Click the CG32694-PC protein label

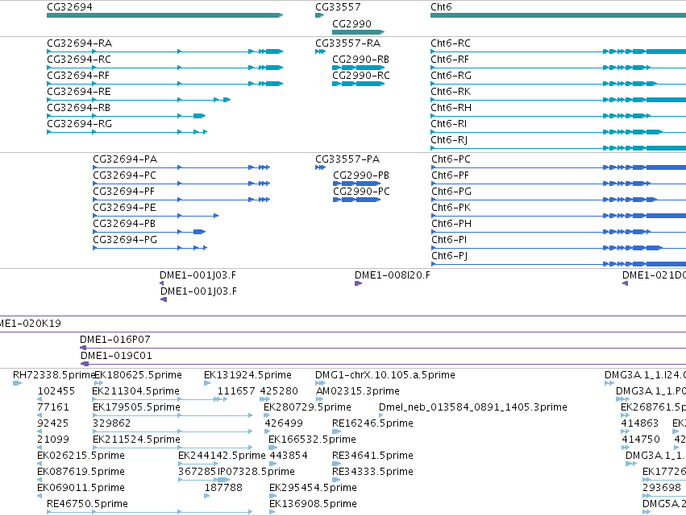[124, 175]
